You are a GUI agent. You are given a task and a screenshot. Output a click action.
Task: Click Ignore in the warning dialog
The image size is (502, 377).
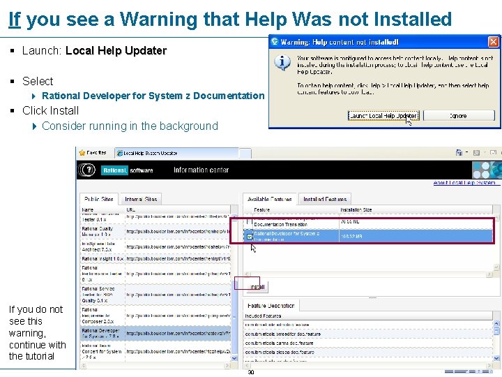459,116
